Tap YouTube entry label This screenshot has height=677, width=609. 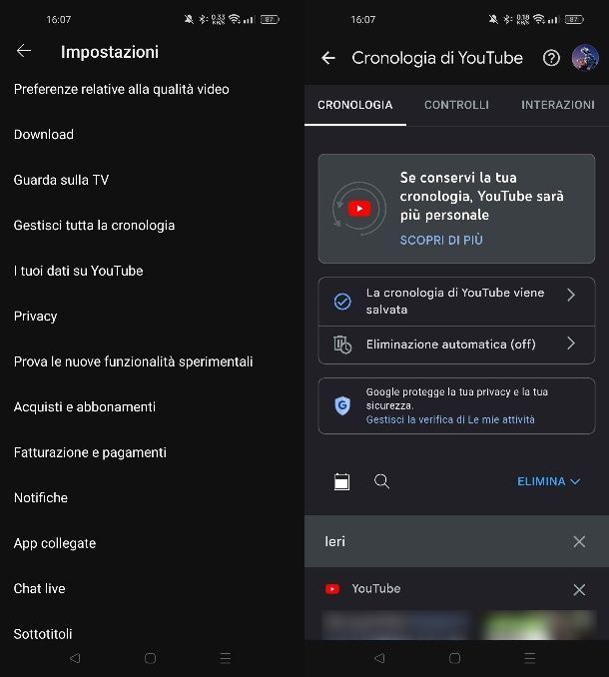[376, 588]
